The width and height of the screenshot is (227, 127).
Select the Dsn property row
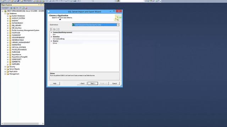coord(84,35)
